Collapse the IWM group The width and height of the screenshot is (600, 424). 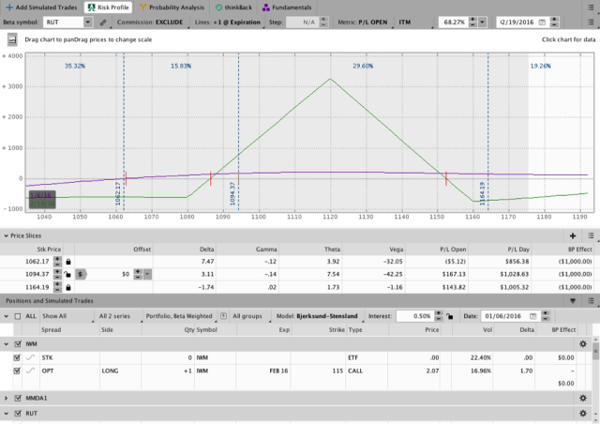point(7,344)
